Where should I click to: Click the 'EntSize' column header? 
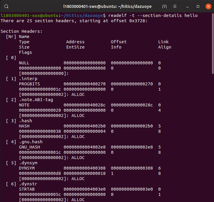(x=75, y=47)
